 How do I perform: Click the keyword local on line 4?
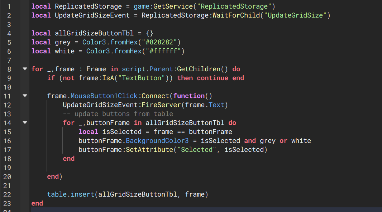(40, 33)
